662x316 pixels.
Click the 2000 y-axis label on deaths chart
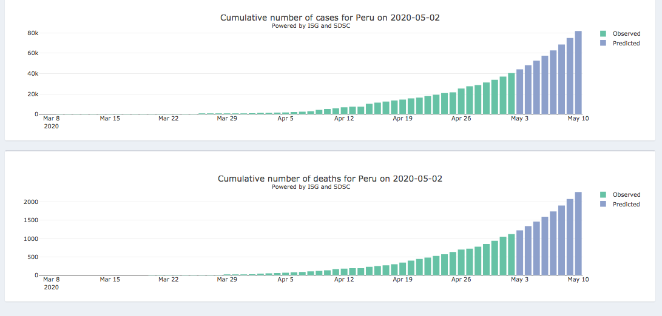pyautogui.click(x=30, y=202)
